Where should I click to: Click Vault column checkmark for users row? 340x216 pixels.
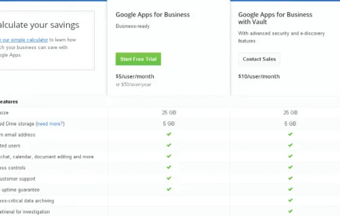point(291,145)
